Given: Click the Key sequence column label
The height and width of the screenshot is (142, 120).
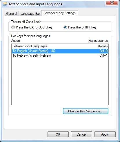Looking at the screenshot, I should (98, 41).
